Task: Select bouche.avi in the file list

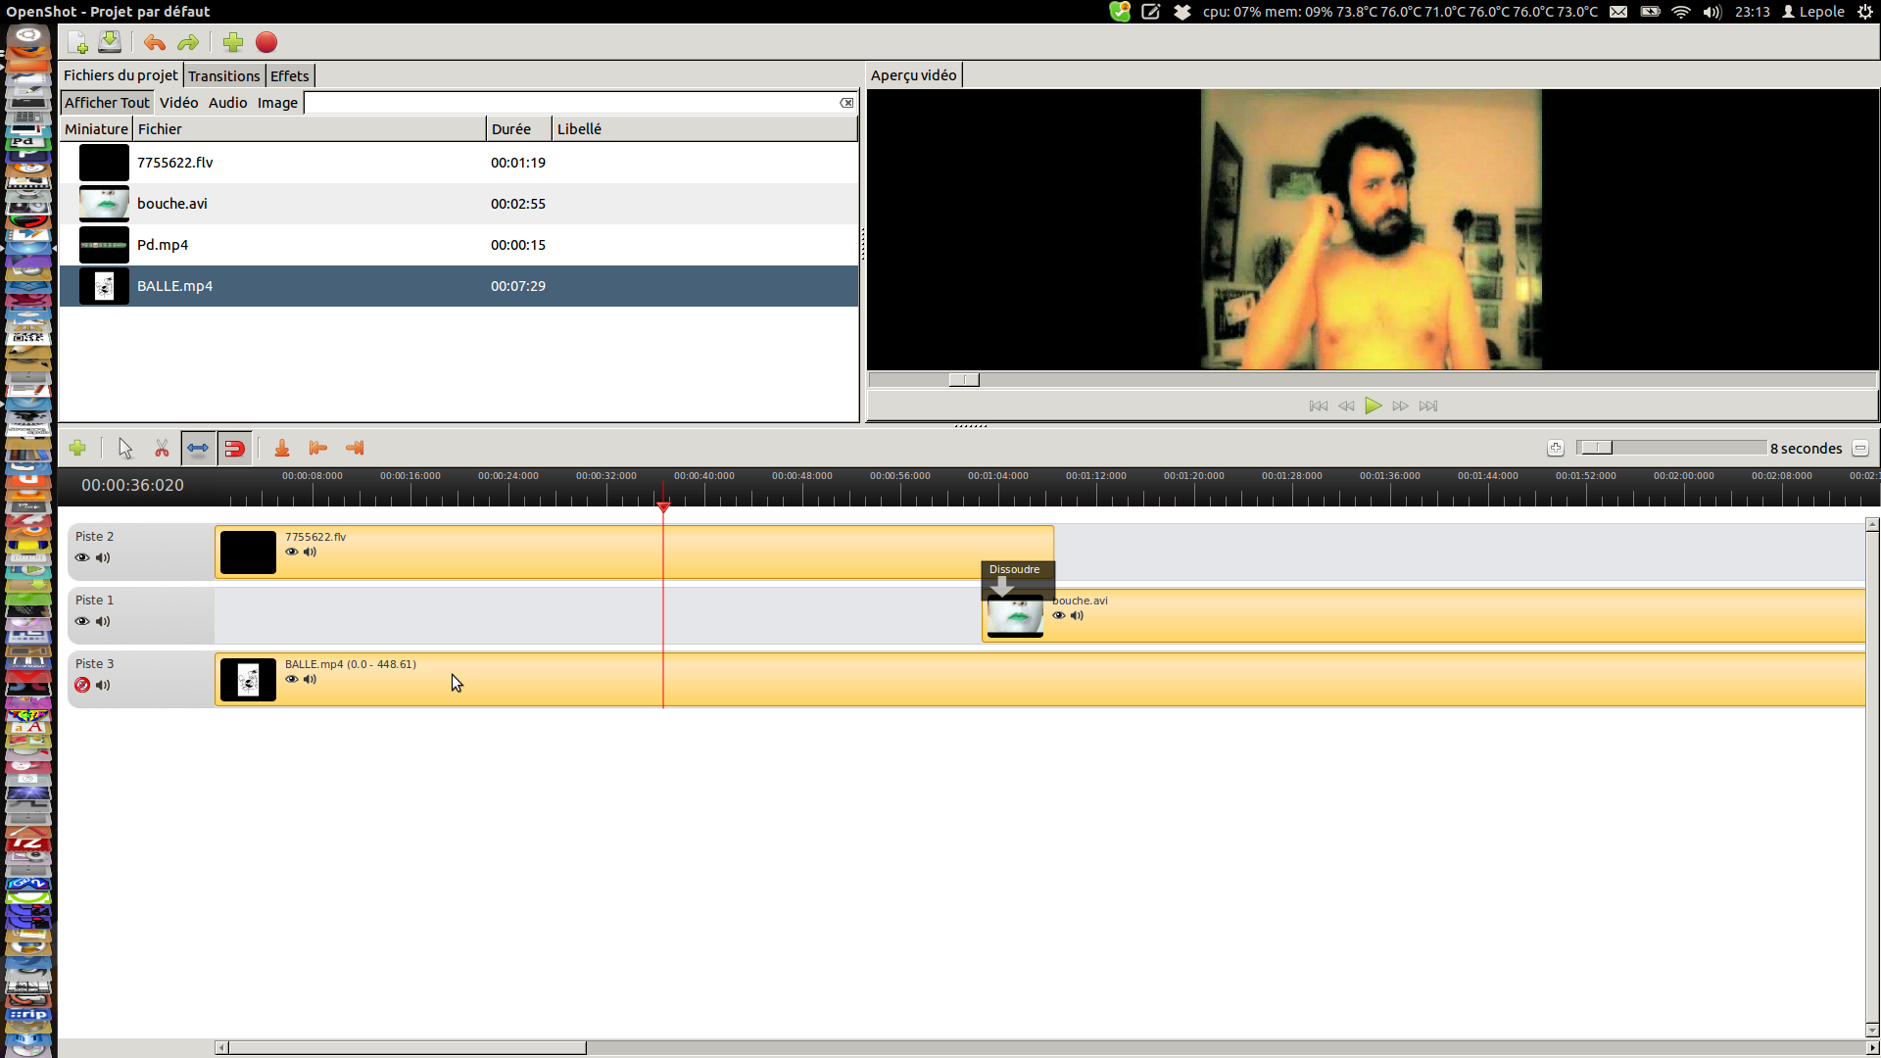Action: point(172,204)
